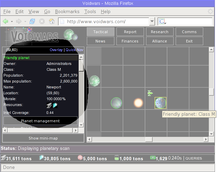Select the glowing sun on the map
This screenshot has height=172, width=217.
(x=138, y=103)
